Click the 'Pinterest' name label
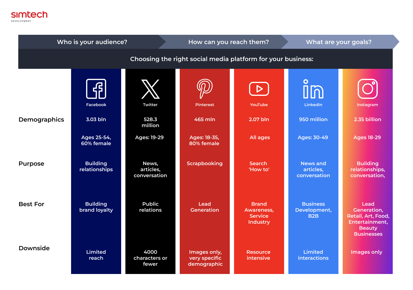 click(205, 105)
